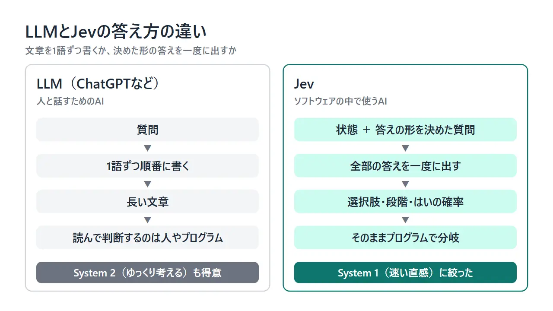Click the heading "LLM（ChatGPTなど）"
Viewport: 553px width, 311px height.
click(x=99, y=83)
